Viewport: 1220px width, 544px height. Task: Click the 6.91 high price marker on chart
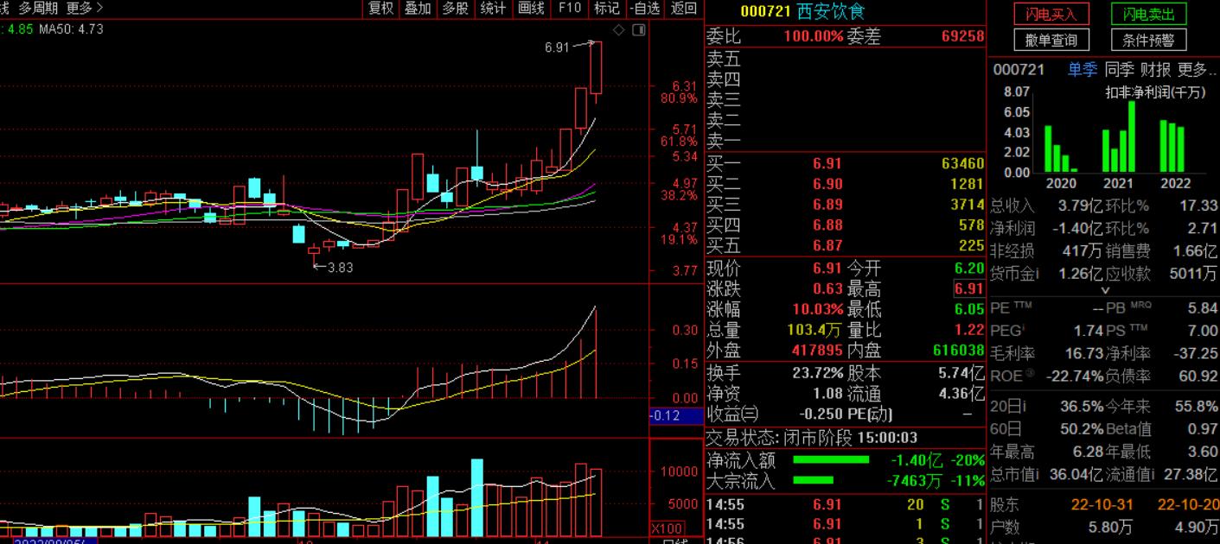point(557,47)
